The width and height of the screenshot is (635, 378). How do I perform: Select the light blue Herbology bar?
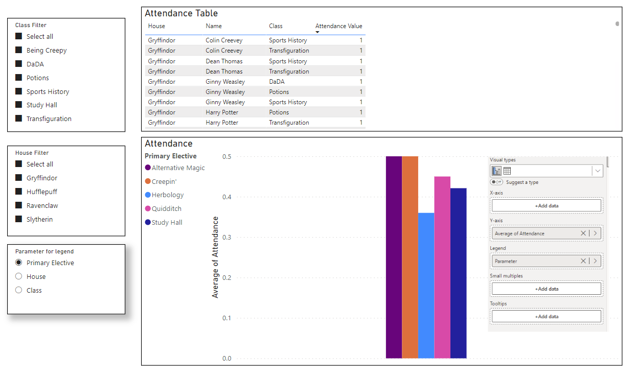426,286
